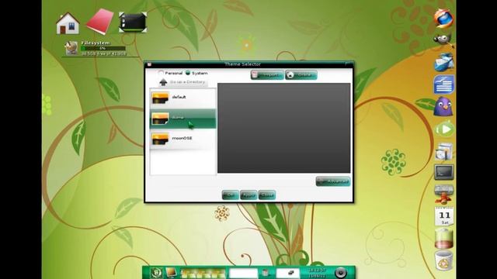The height and width of the screenshot is (279, 497).
Task: Open the recycle trash bin dock icon
Action: pyautogui.click(x=443, y=260)
